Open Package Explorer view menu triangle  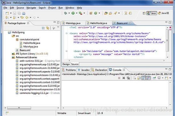tap(58, 27)
